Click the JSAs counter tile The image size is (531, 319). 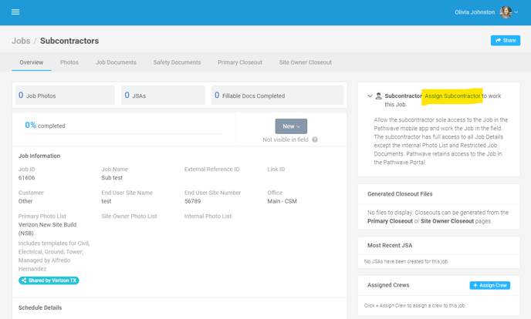point(163,96)
